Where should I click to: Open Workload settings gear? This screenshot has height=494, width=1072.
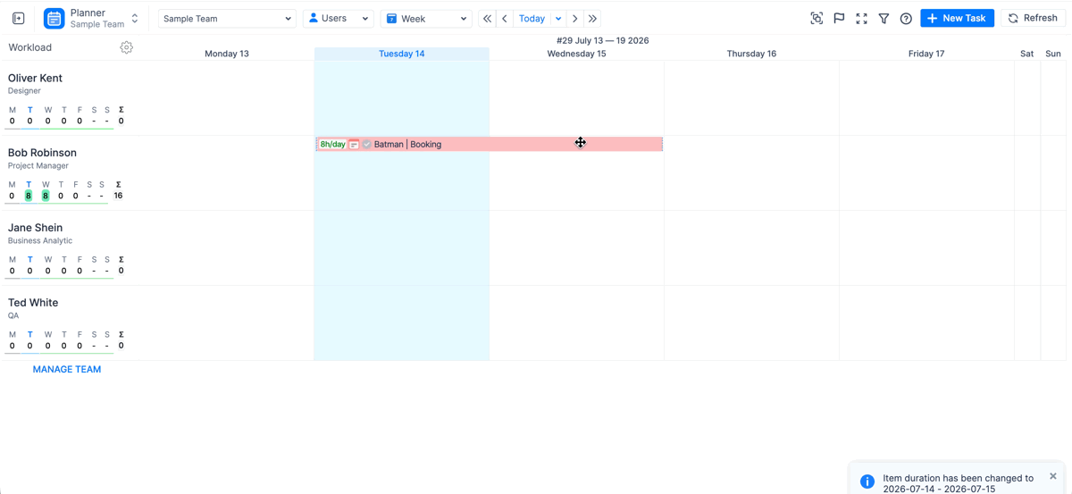click(x=126, y=48)
